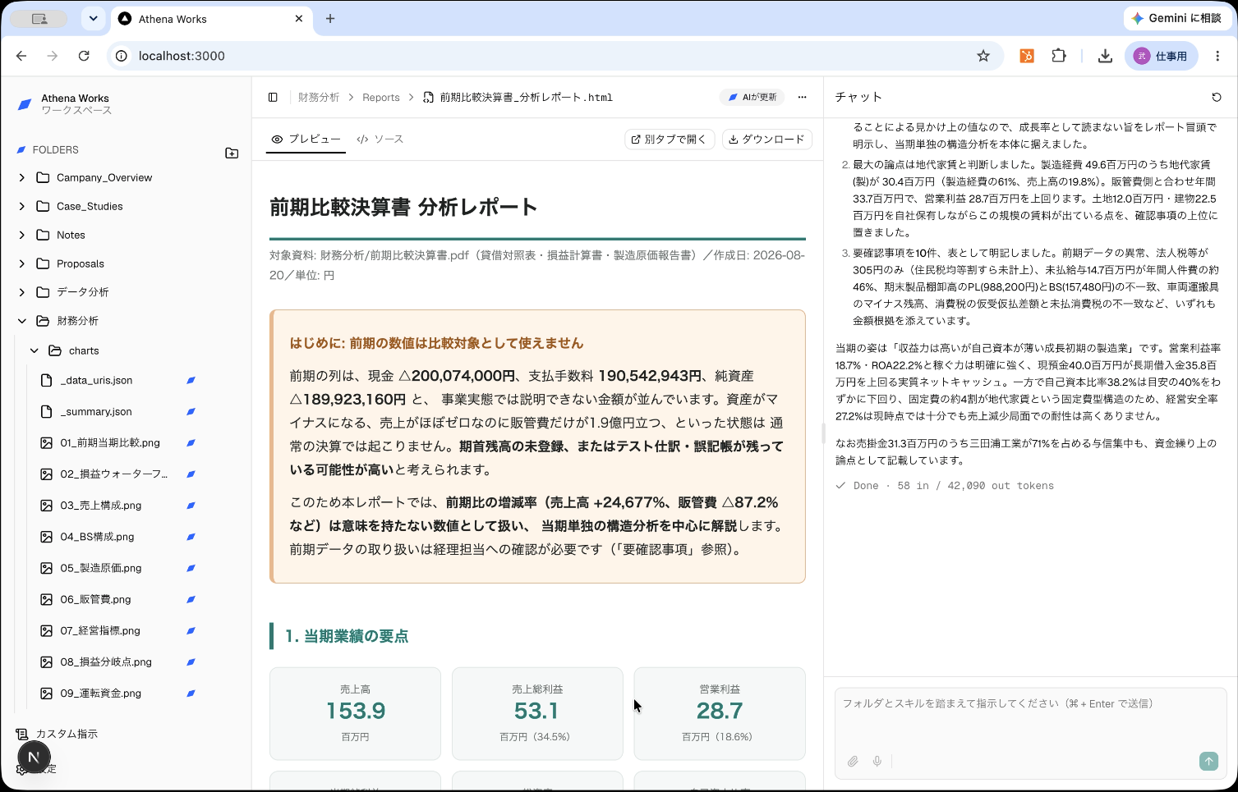Open 06_販管費.png file
Viewport: 1238px width, 792px height.
(95, 599)
